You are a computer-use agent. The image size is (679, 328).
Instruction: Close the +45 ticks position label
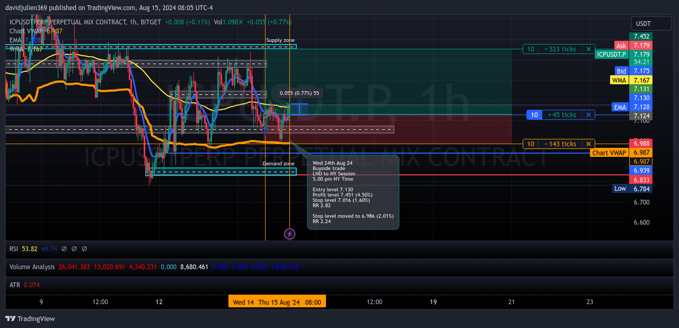point(588,115)
